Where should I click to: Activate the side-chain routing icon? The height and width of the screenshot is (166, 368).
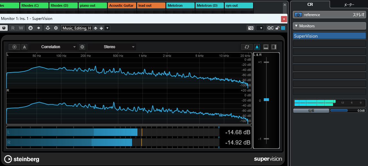tap(48, 28)
